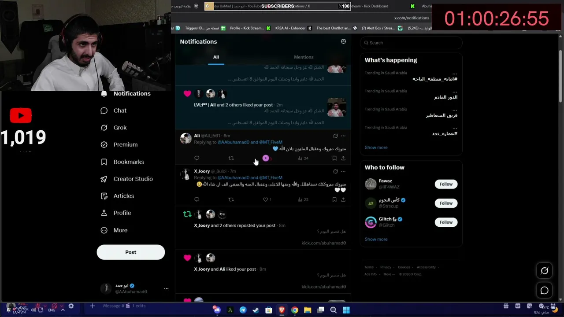Screen dimensions: 564x317
Task: Bookmark Ali's reply
Action: (334, 158)
